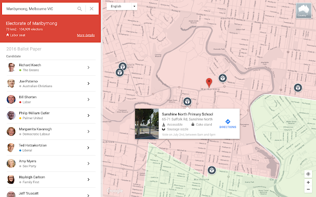Zoom out the map with minus button
The height and width of the screenshot is (197, 316).
pyautogui.click(x=308, y=189)
